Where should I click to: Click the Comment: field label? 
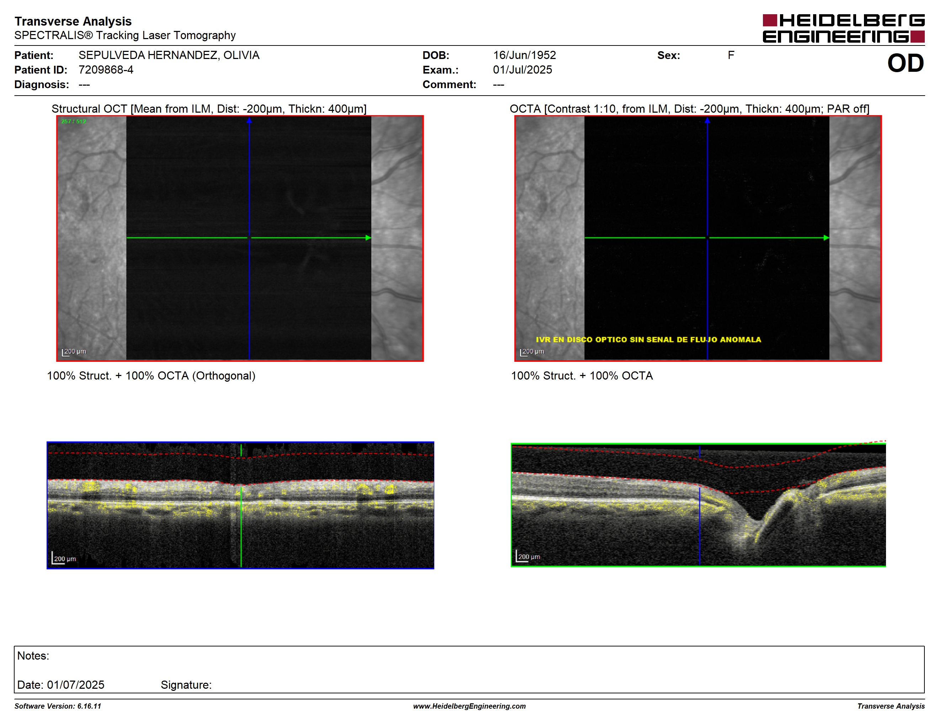449,84
